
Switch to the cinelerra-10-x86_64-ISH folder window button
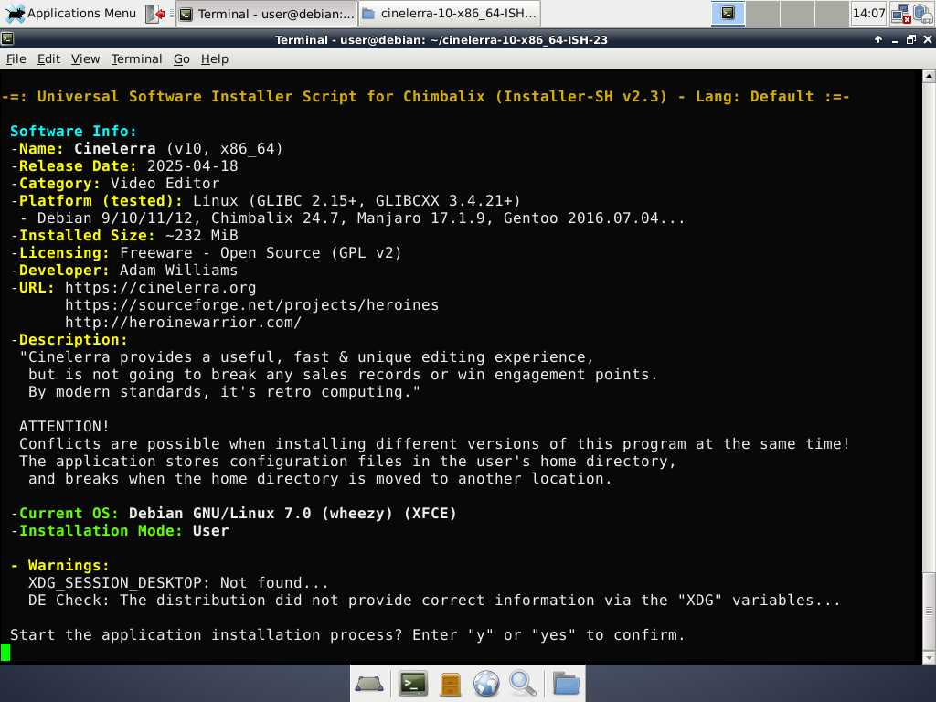click(450, 14)
